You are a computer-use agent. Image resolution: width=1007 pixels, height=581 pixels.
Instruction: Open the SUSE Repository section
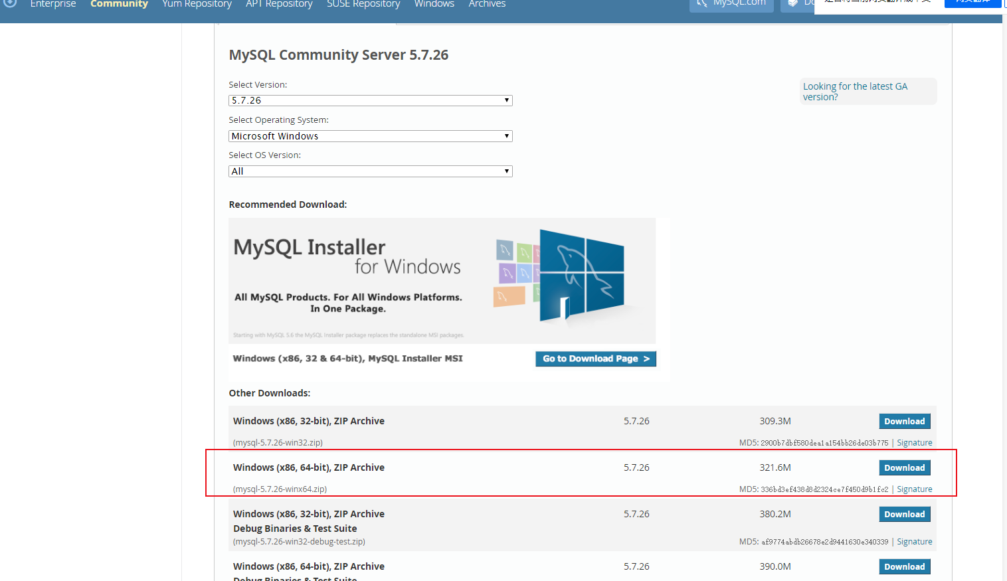(x=363, y=5)
